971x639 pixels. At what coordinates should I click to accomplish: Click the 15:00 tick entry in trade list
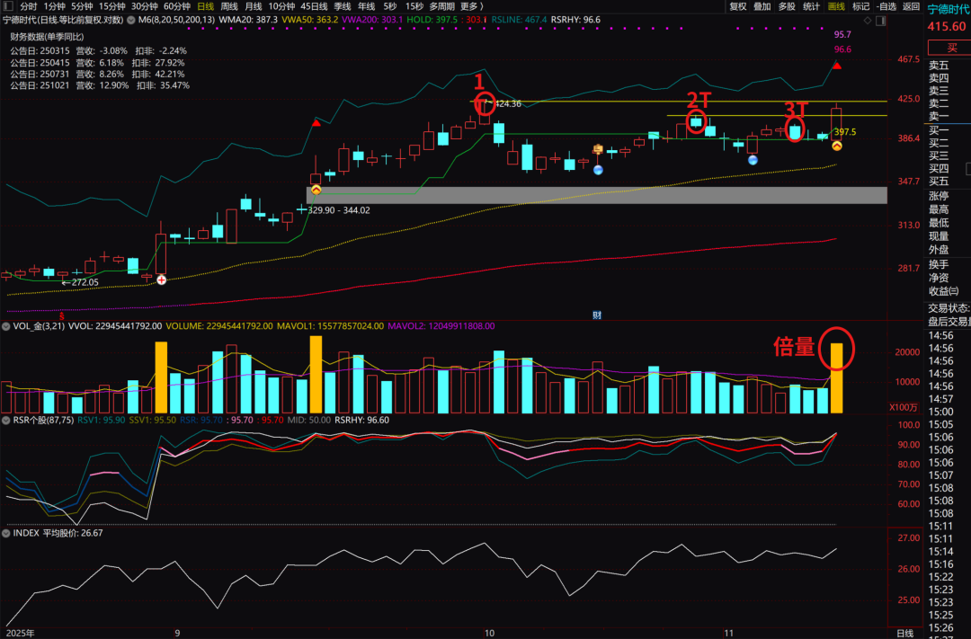click(x=940, y=412)
